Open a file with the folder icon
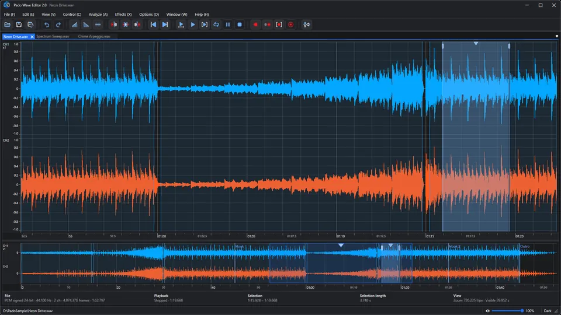 [7, 24]
